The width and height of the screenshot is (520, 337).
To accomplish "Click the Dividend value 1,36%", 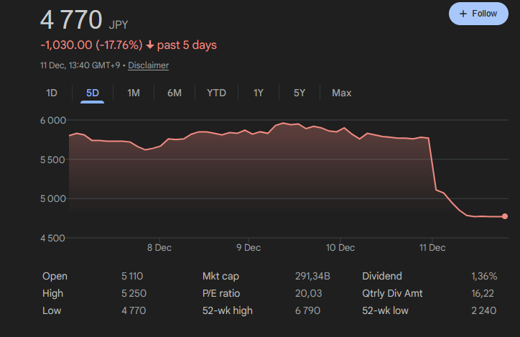I will [x=484, y=276].
